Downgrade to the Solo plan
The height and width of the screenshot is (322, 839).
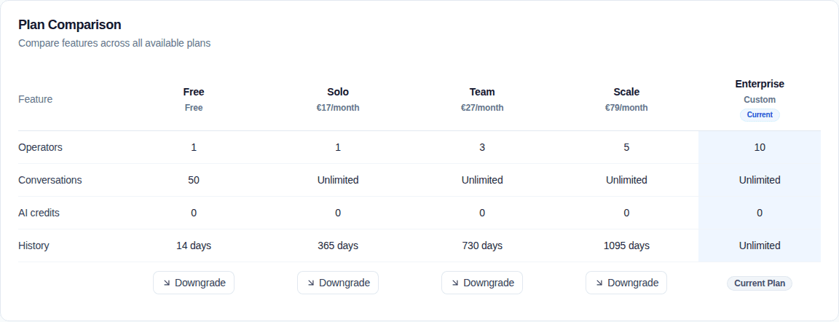pyautogui.click(x=338, y=283)
